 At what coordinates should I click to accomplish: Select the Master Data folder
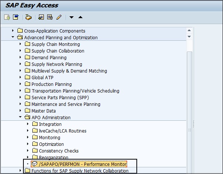pyautogui.click(x=43, y=111)
